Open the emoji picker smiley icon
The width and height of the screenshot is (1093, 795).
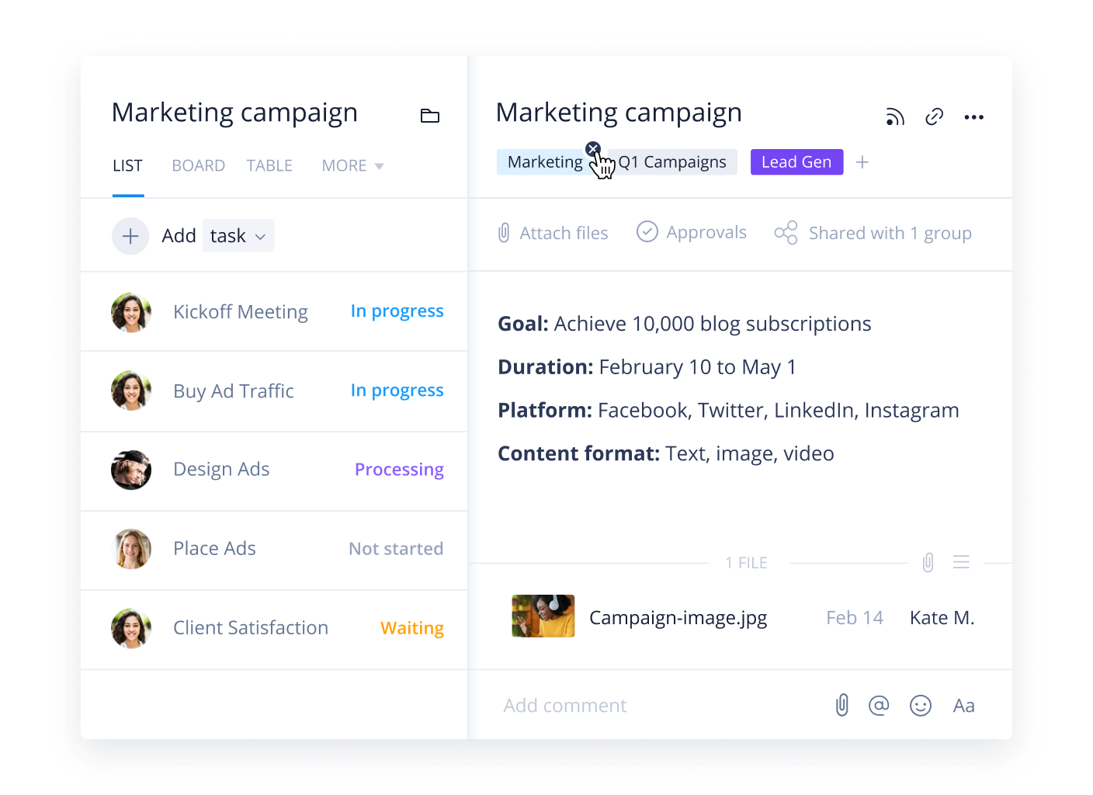921,705
